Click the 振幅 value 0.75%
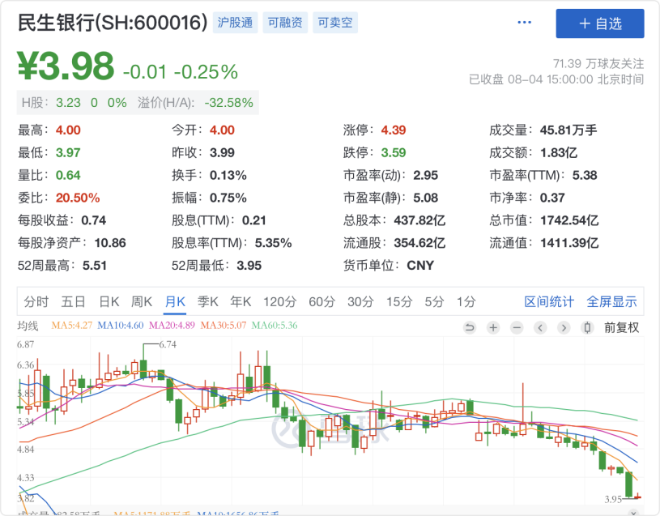The height and width of the screenshot is (516, 660). [228, 198]
